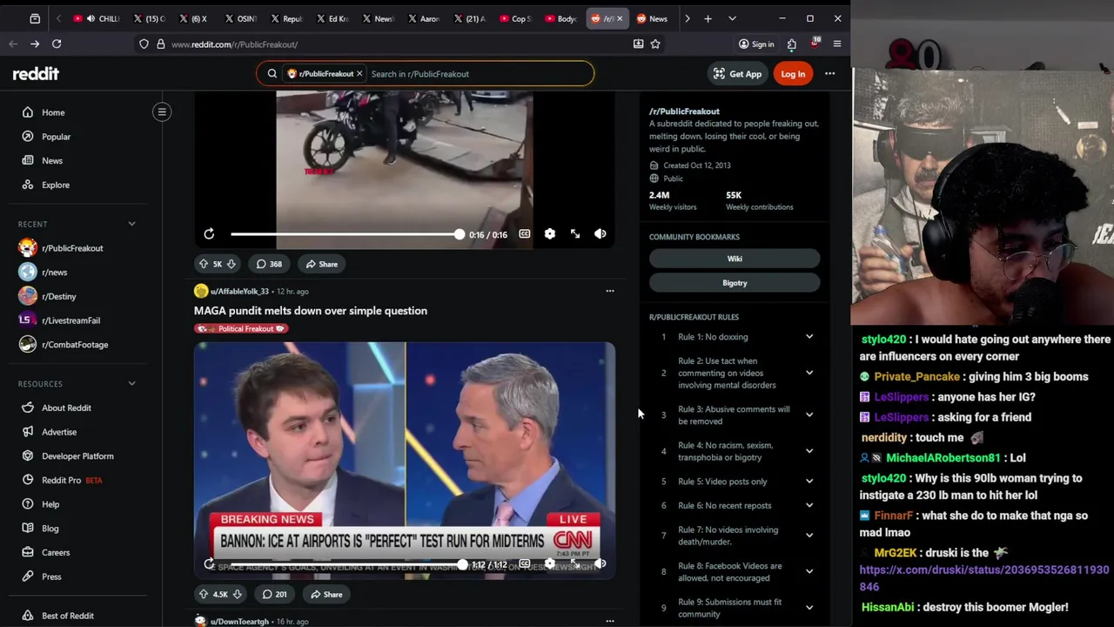
Task: Collapse the RESOURCES section
Action: (x=132, y=384)
